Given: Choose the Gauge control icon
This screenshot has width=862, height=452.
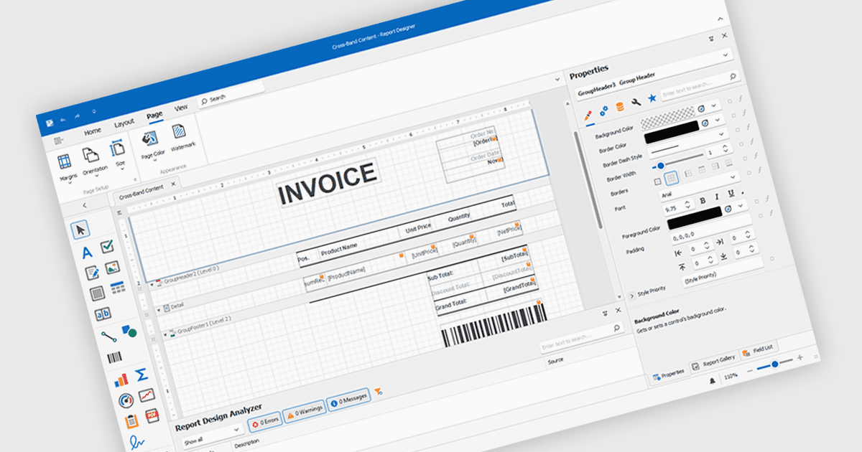Looking at the screenshot, I should pyautogui.click(x=126, y=400).
